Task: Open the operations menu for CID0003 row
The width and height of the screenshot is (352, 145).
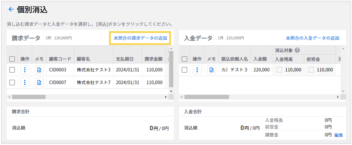Action: click(x=25, y=70)
